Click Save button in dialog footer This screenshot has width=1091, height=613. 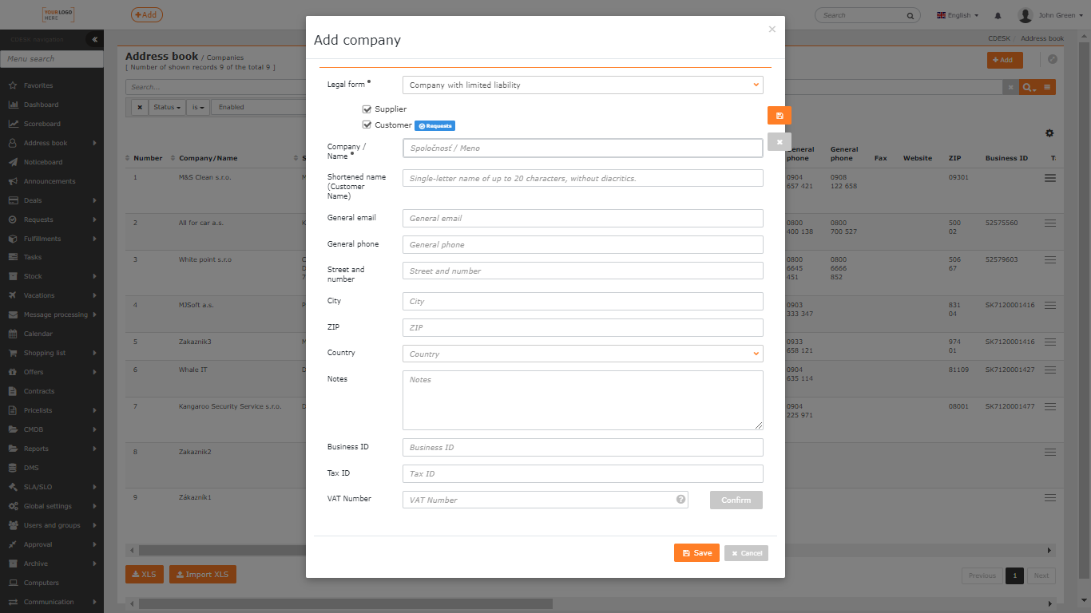coord(696,553)
